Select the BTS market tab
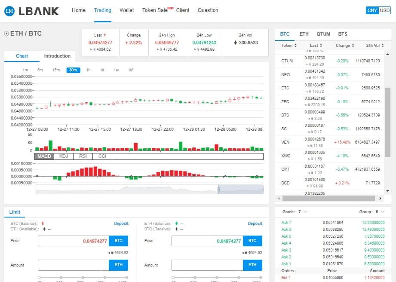The image size is (396, 282). [343, 34]
